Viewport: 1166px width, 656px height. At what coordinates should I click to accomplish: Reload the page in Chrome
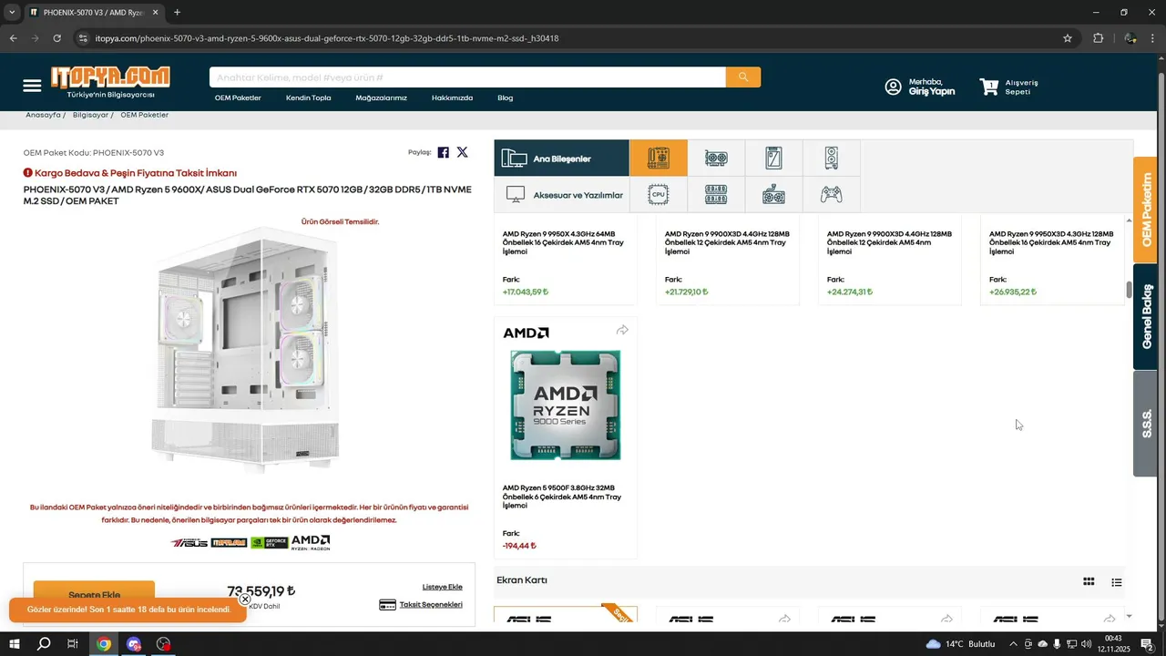(56, 38)
